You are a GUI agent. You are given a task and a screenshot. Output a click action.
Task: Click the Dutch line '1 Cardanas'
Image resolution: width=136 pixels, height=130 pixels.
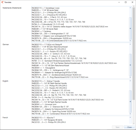click(x=41, y=31)
